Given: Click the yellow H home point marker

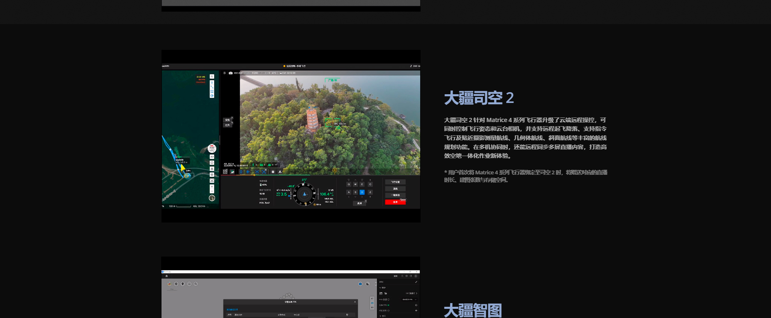Looking at the screenshot, I should pyautogui.click(x=334, y=170).
